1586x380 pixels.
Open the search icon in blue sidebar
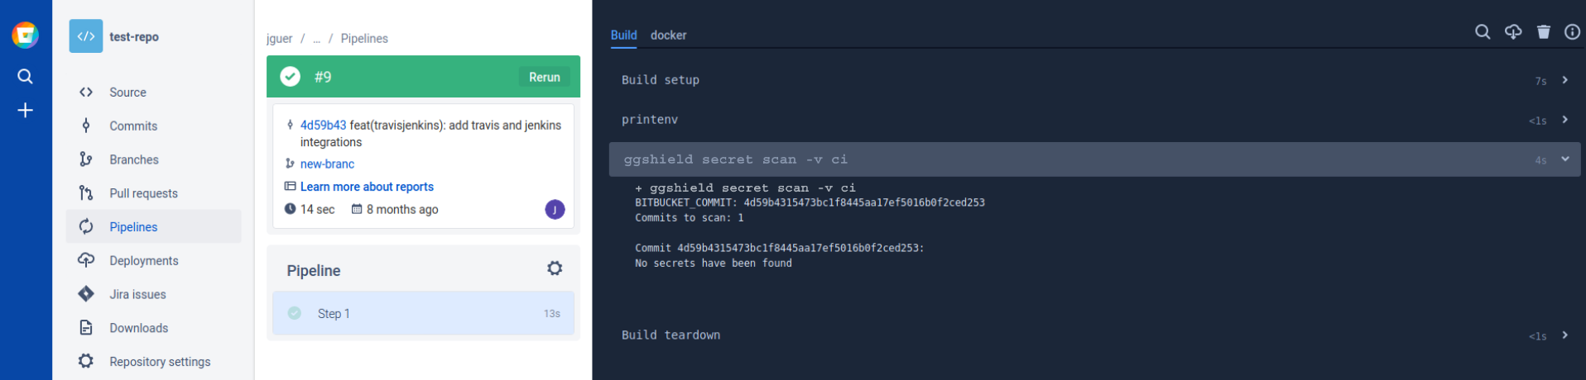(26, 76)
